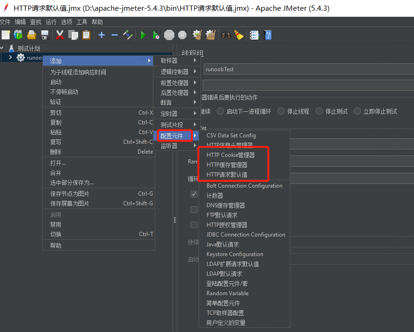This screenshot has height=332, width=414.
Task: Open the 断言 submenu
Action: pos(177,102)
